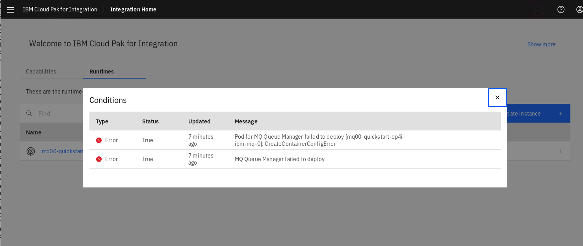Click the Updated column header
The width and height of the screenshot is (583, 246).
(x=199, y=121)
